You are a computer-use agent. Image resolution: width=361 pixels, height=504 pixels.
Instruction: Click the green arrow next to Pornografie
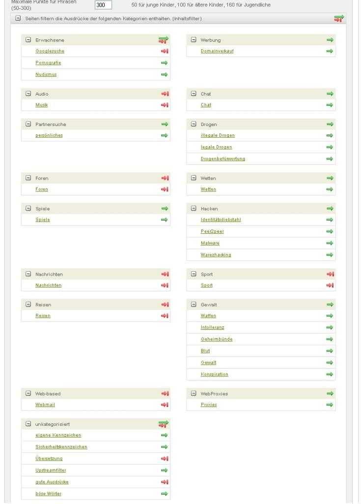[x=165, y=63]
